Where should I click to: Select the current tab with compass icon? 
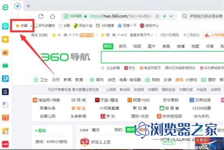(x=18, y=6)
